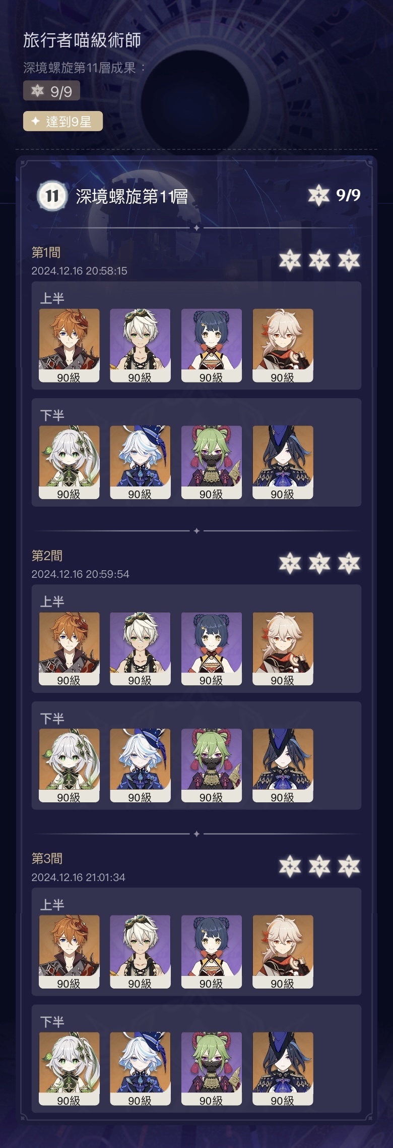Open Tartaglia portrait in Chamber 1 first half
Image resolution: width=393 pixels, height=1148 pixels.
pos(69,346)
